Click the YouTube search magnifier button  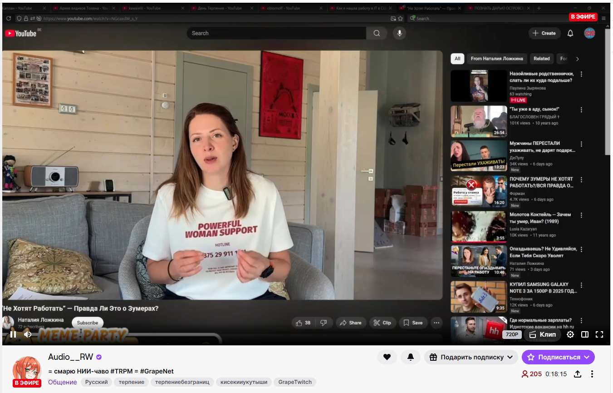[377, 33]
